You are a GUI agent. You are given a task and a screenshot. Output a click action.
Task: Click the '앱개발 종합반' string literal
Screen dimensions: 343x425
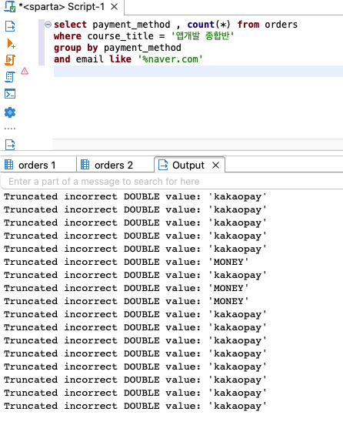[203, 35]
